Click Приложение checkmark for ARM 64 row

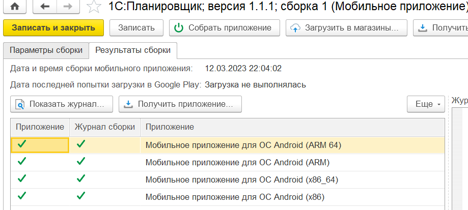click(x=22, y=144)
